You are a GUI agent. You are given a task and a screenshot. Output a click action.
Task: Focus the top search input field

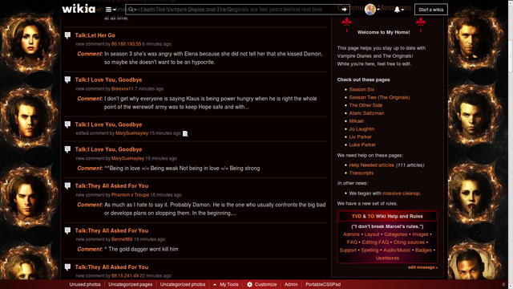237,10
